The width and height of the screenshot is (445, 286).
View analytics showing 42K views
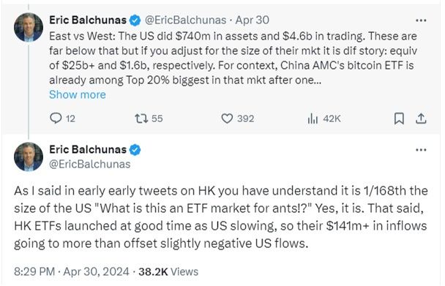(324, 118)
